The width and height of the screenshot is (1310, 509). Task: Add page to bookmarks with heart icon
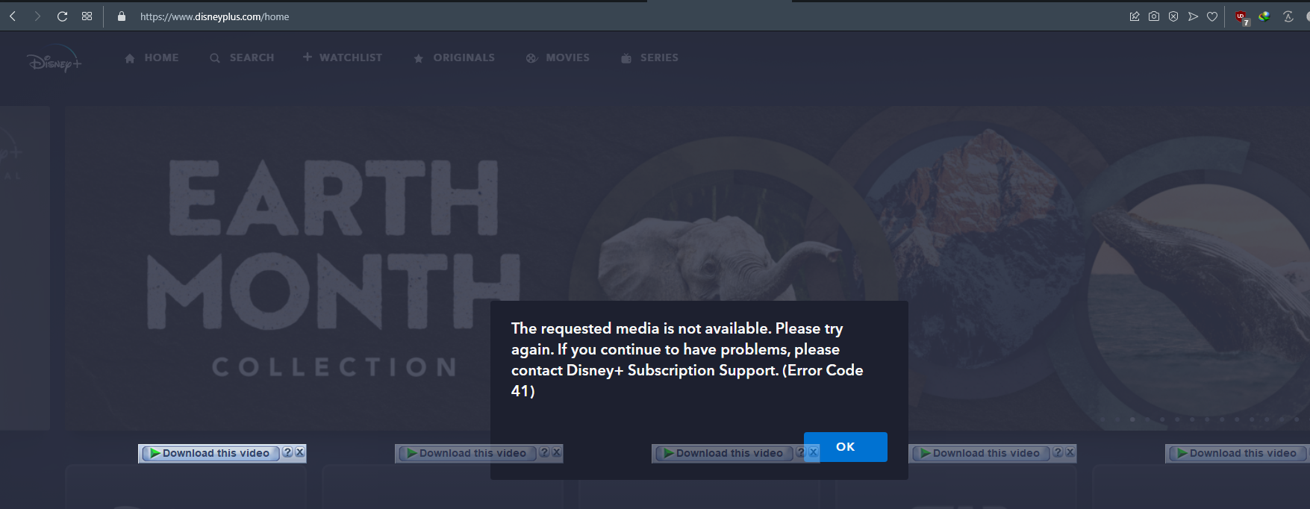pos(1212,16)
